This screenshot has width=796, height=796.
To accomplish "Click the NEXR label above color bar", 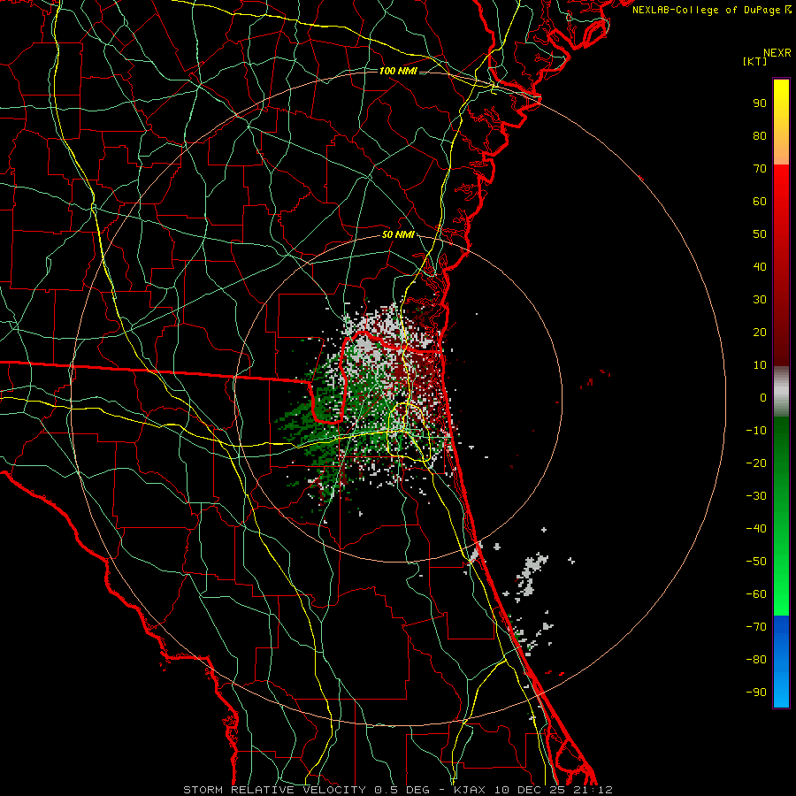I will coord(777,53).
